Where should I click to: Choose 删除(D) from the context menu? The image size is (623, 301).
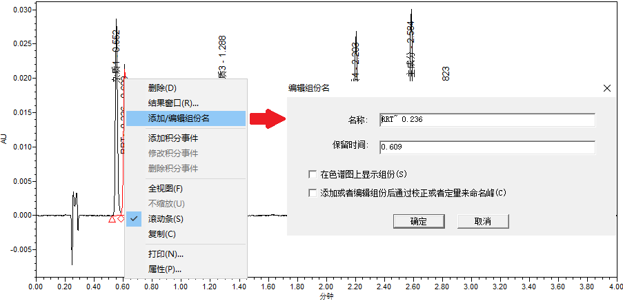[x=186, y=87]
